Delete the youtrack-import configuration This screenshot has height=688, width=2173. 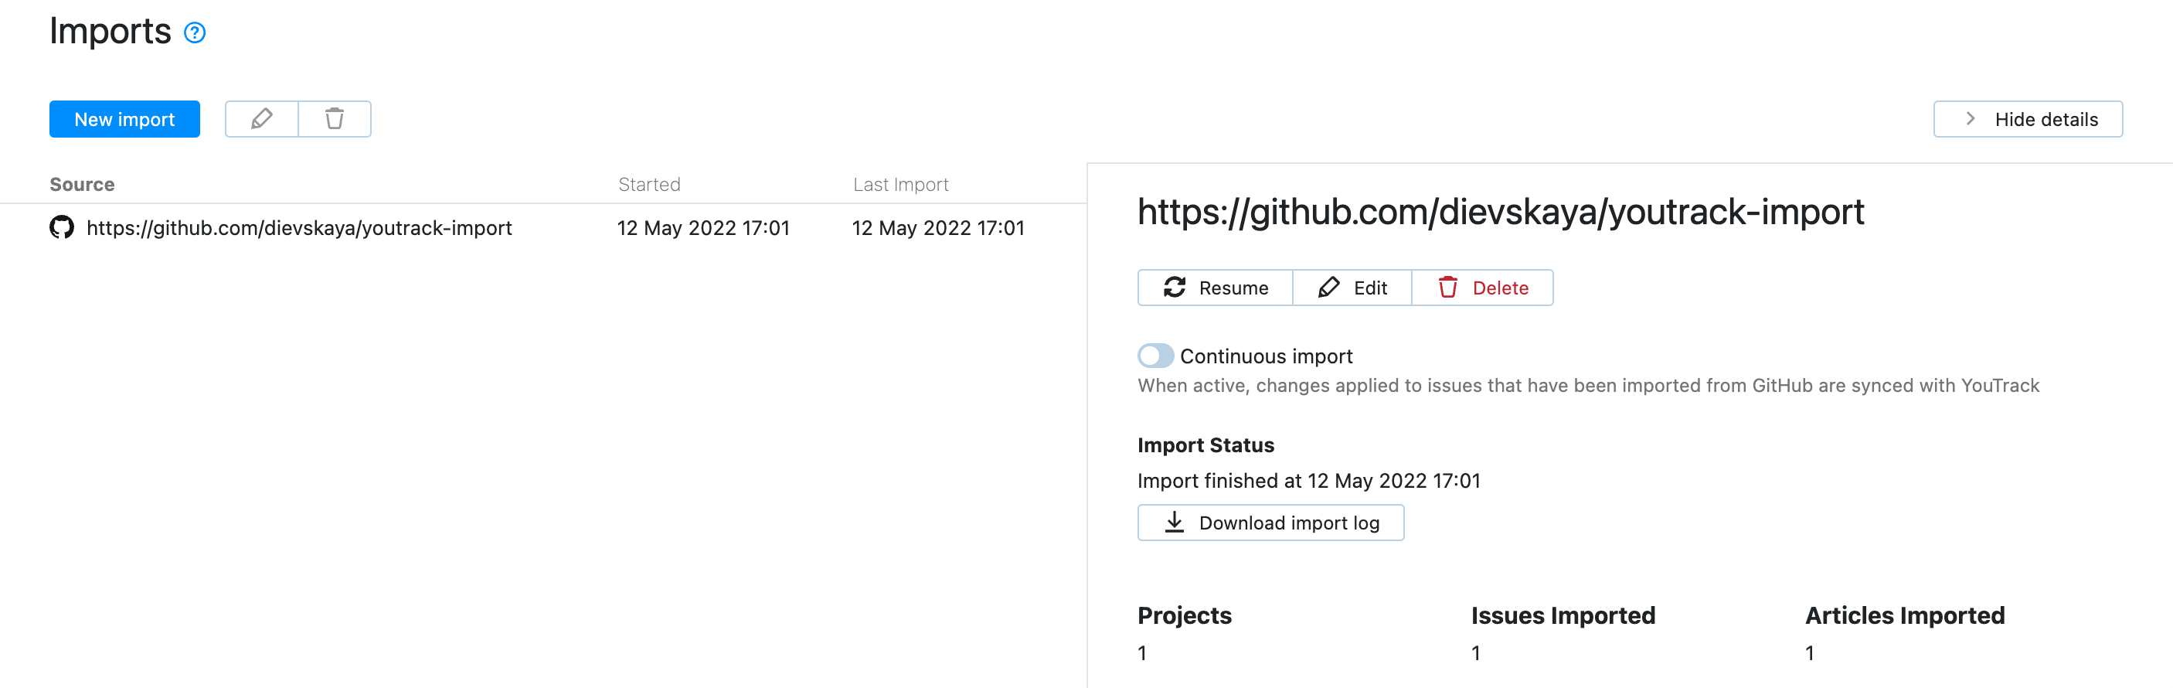click(x=1482, y=287)
